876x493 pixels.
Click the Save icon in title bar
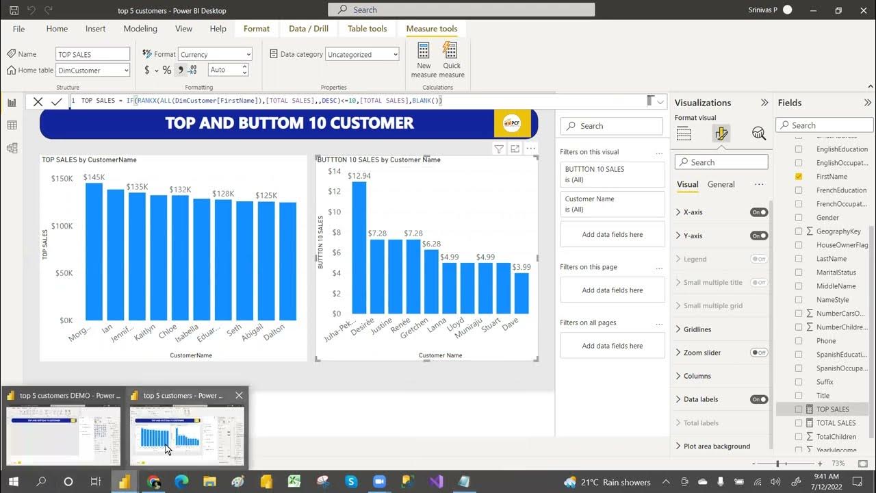click(14, 10)
